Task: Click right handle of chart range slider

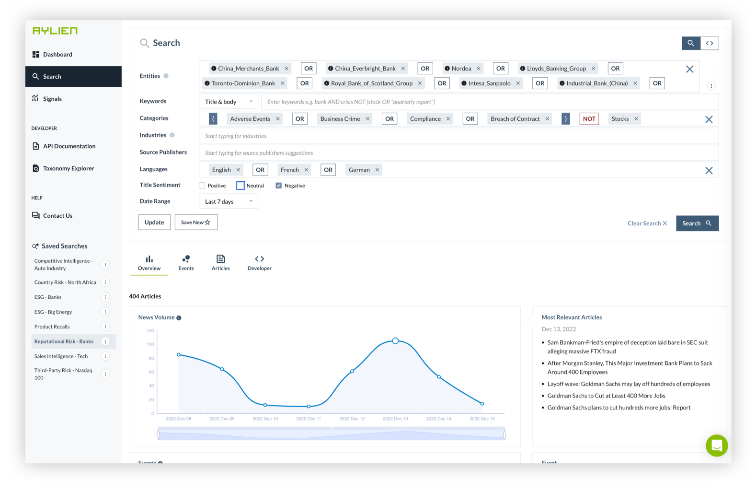Action: (x=504, y=434)
